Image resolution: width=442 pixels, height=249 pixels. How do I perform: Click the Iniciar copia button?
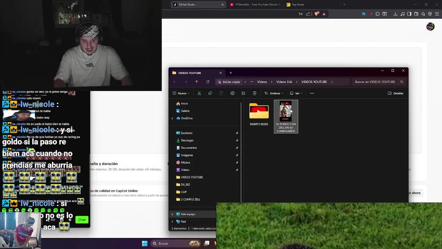[229, 82]
